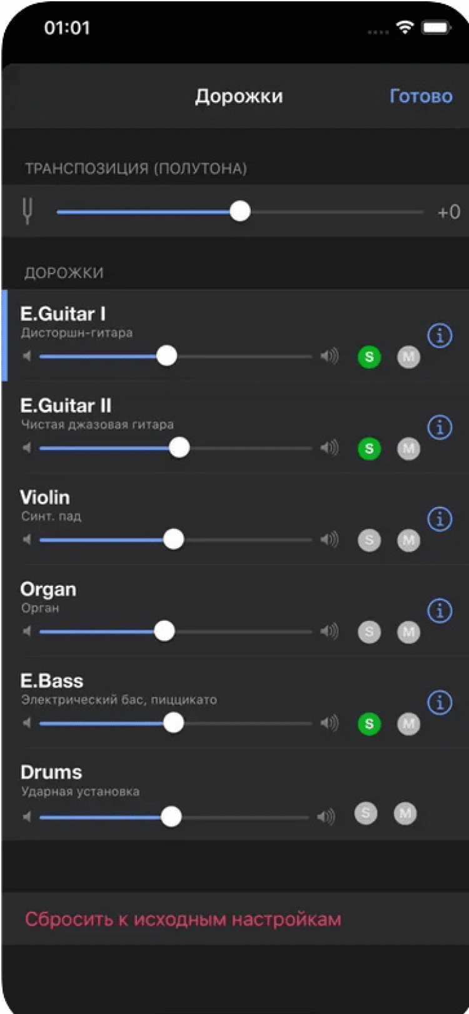This screenshot has height=1014, width=469.
Task: Click the E.Bass volume slider knob
Action: click(x=173, y=723)
